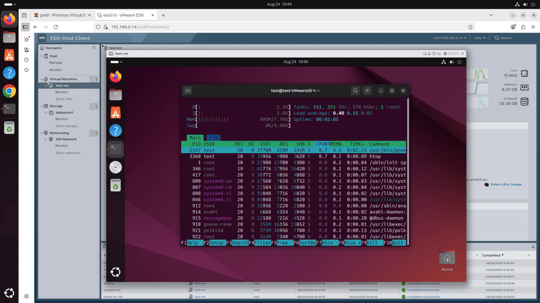Open guest VM volume icon
Viewport: 540px width, 303px height.
(x=451, y=62)
